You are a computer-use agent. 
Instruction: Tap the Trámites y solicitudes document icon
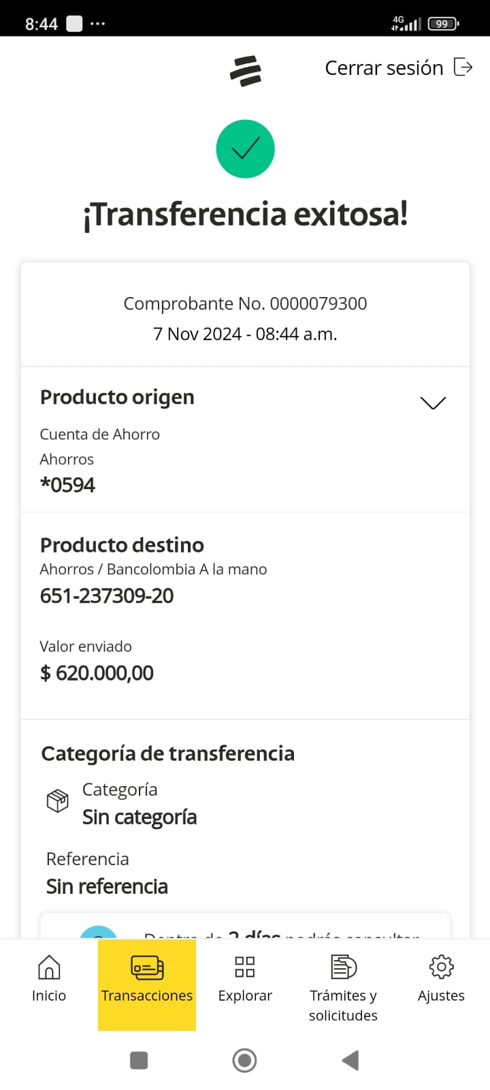point(343,967)
